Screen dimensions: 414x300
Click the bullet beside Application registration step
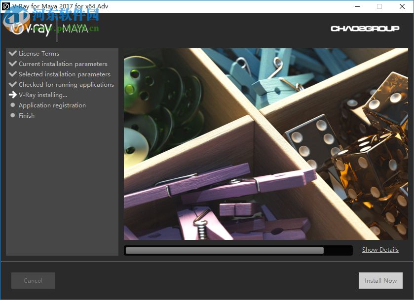point(12,105)
